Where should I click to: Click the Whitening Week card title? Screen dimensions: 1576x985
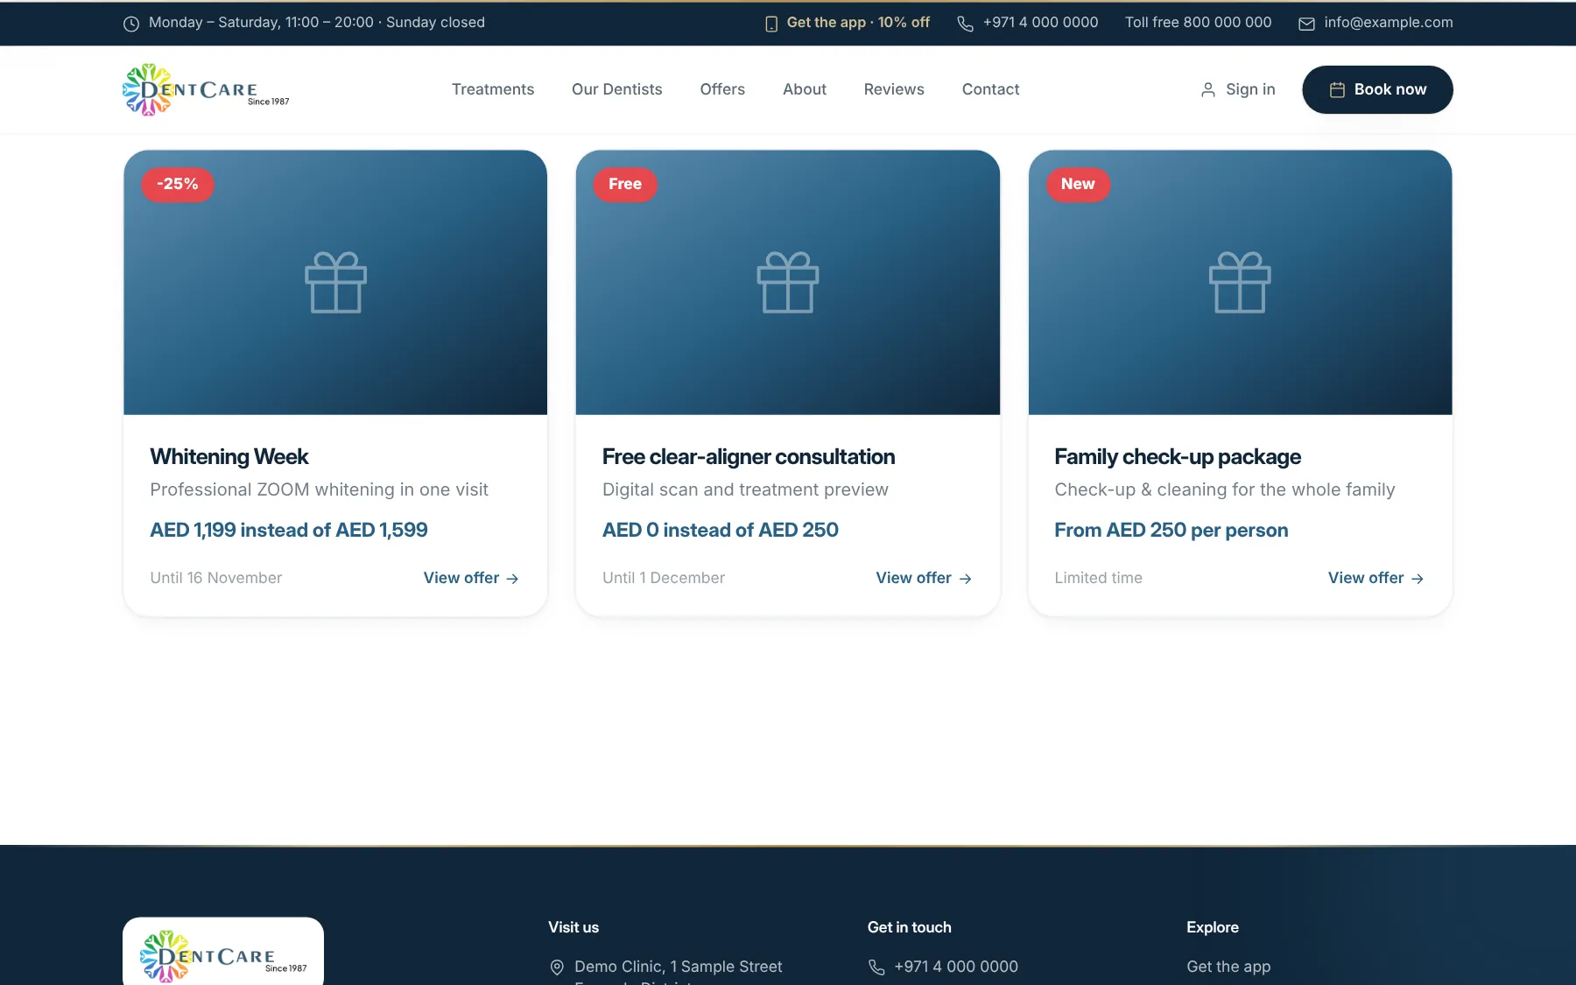229,457
